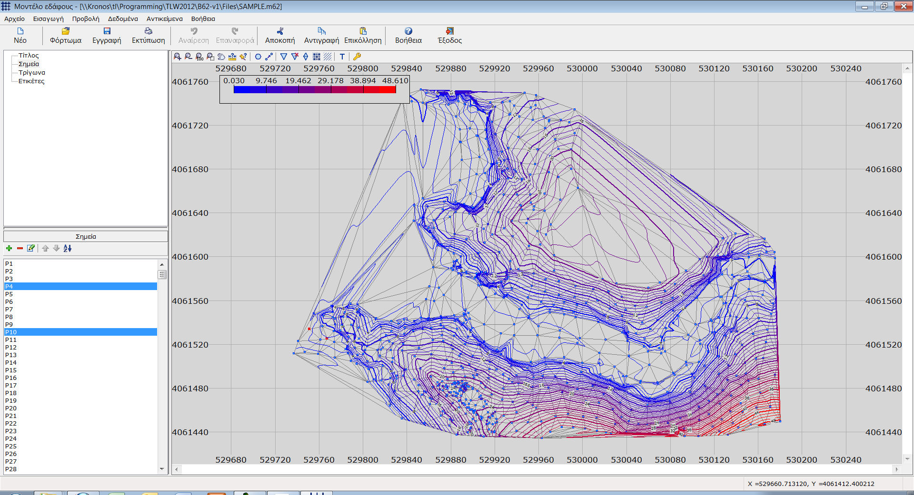This screenshot has height=495, width=914.
Task: Select the pan hand tool
Action: pos(221,57)
